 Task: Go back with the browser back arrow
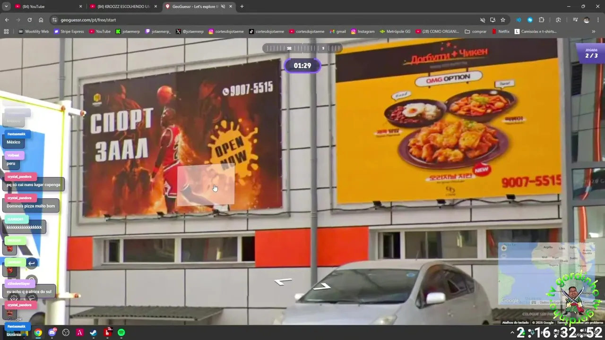(x=7, y=20)
